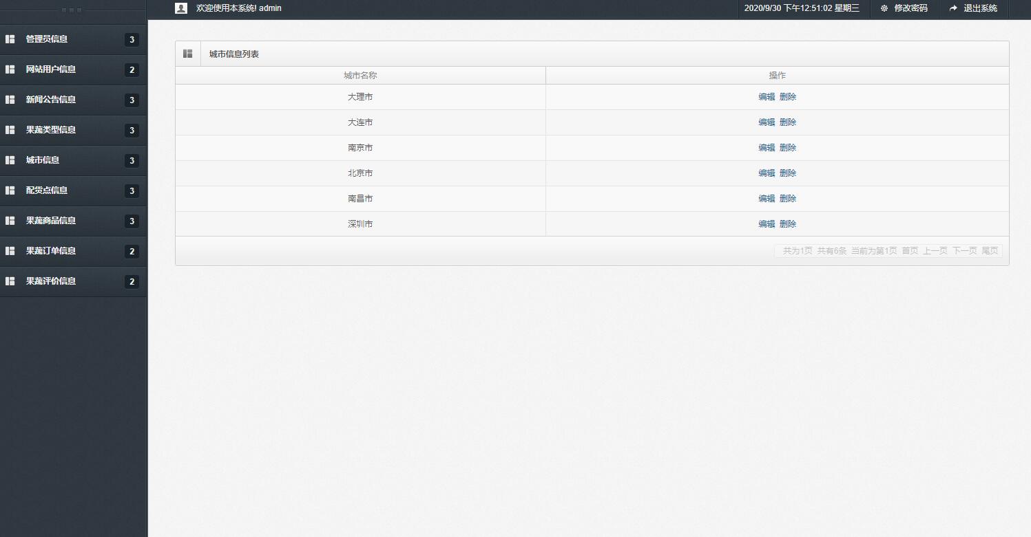1031x537 pixels.
Task: Click 退出系统 to log out
Action: 980,8
